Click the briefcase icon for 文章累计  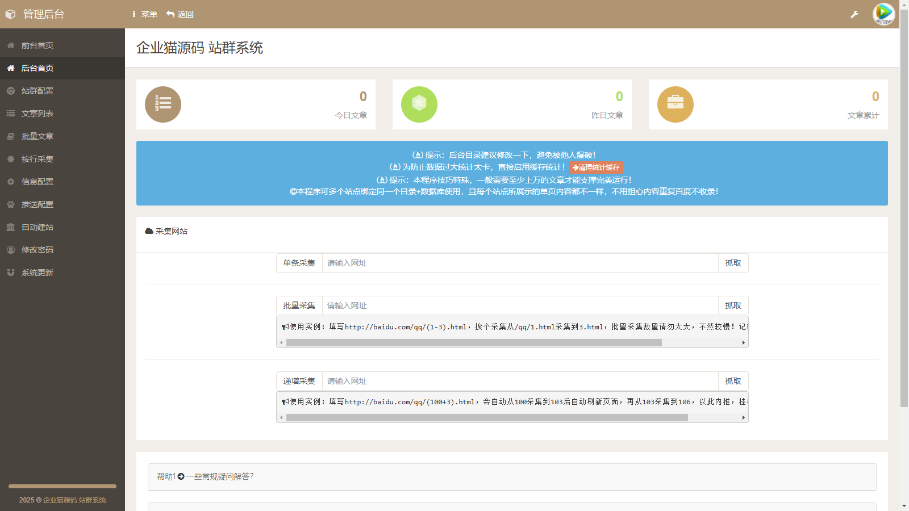click(675, 104)
